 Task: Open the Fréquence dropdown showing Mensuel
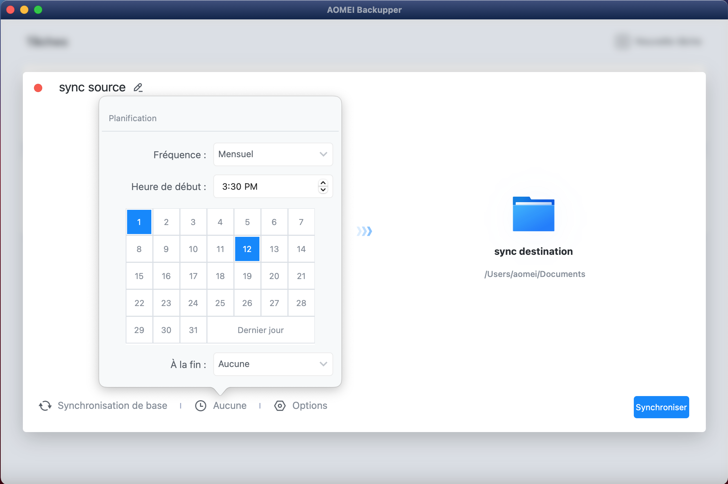pyautogui.click(x=273, y=154)
